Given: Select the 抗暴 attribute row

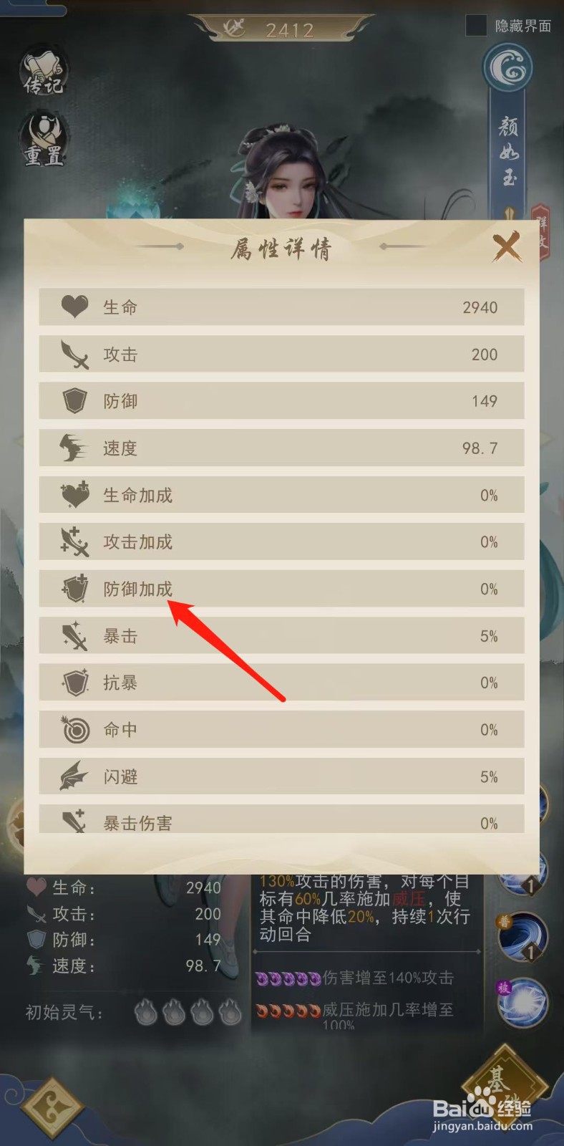Looking at the screenshot, I should (x=281, y=683).
